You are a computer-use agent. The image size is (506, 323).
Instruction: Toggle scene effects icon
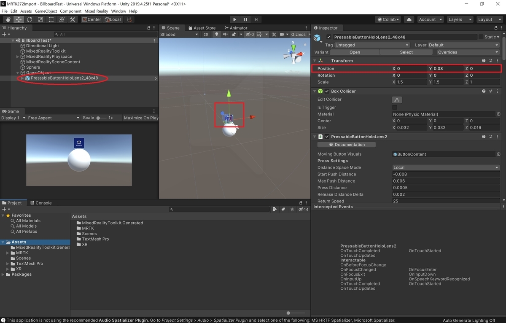pos(234,35)
